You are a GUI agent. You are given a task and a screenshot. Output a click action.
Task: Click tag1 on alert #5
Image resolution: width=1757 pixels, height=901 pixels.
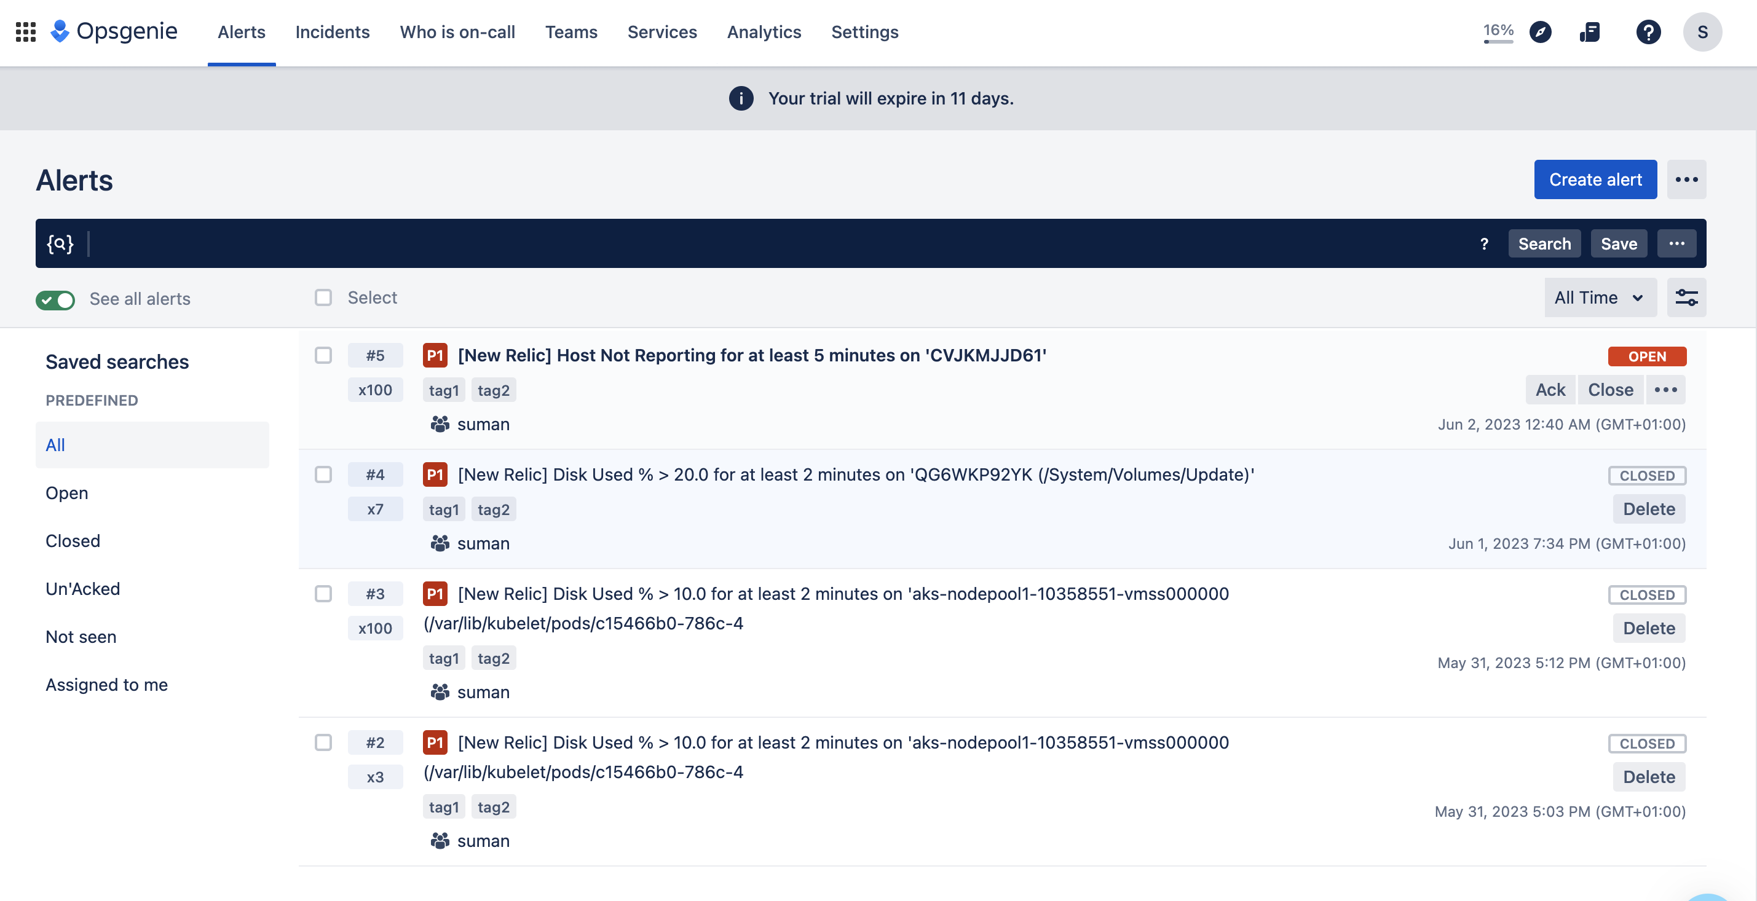pyautogui.click(x=443, y=390)
